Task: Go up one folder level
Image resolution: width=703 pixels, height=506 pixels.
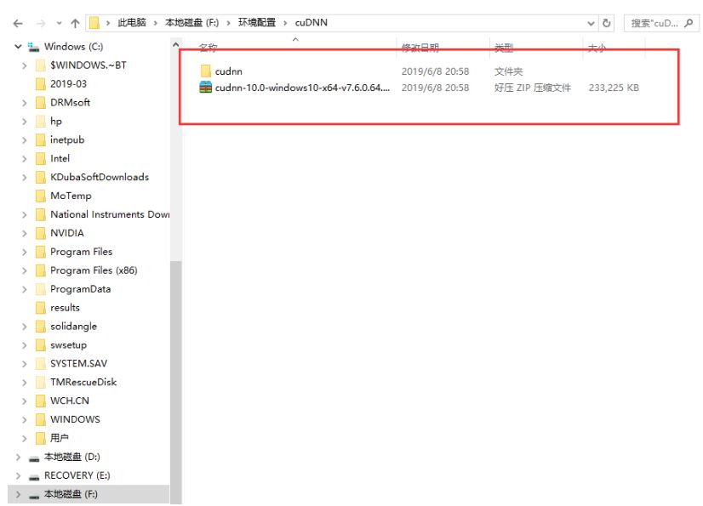Action: [73, 22]
